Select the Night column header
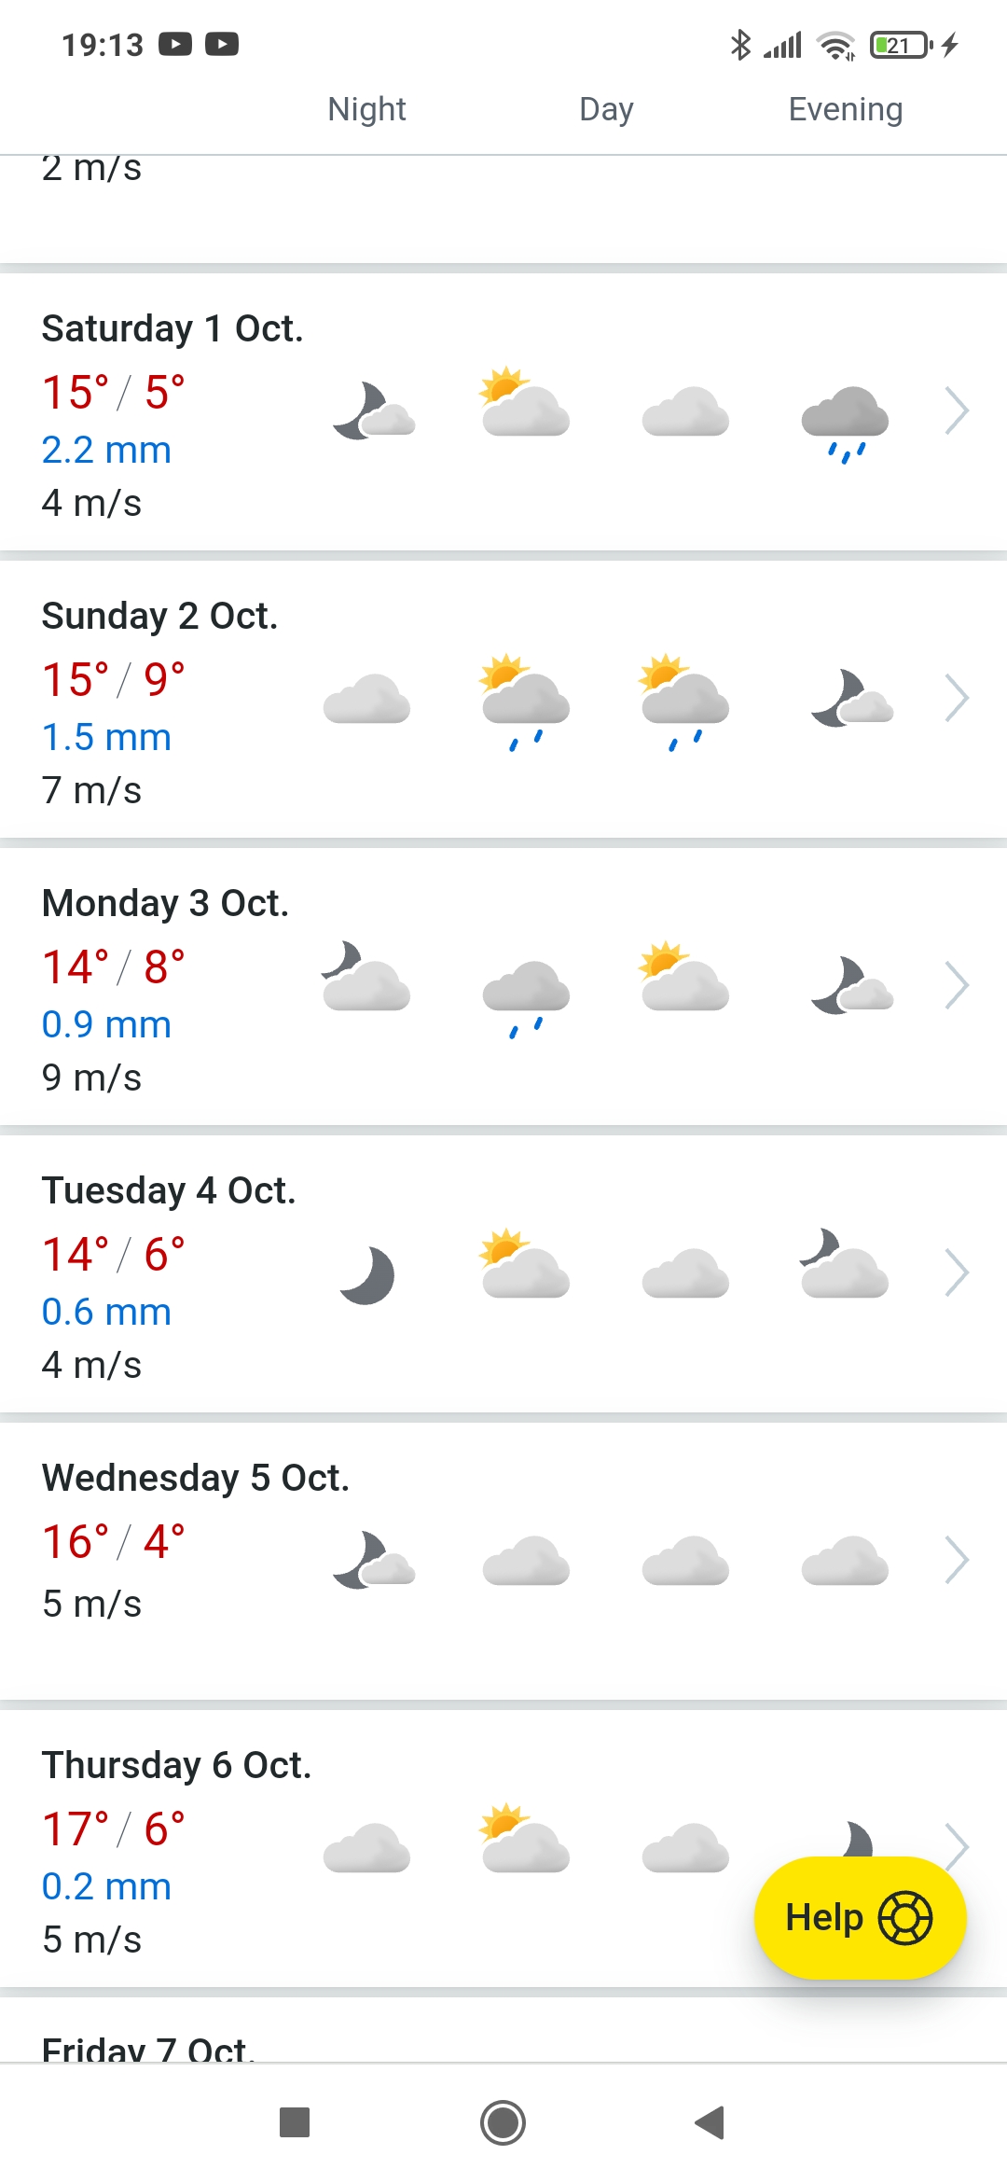 point(366,109)
